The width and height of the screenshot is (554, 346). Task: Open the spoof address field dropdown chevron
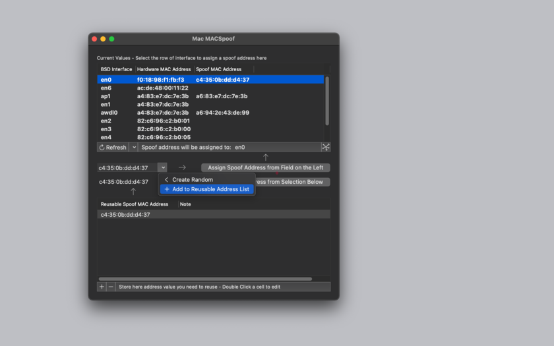coord(163,167)
